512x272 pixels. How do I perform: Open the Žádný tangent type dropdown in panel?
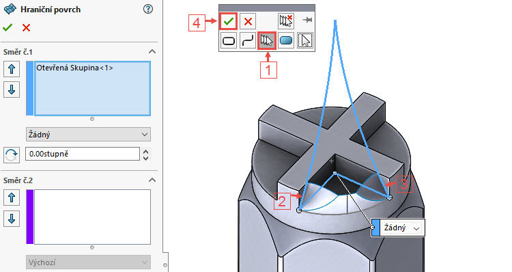(x=88, y=135)
